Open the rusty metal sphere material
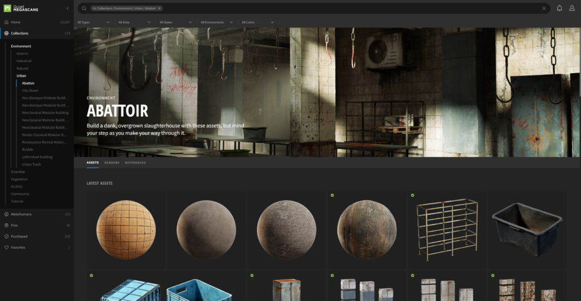 tap(367, 230)
